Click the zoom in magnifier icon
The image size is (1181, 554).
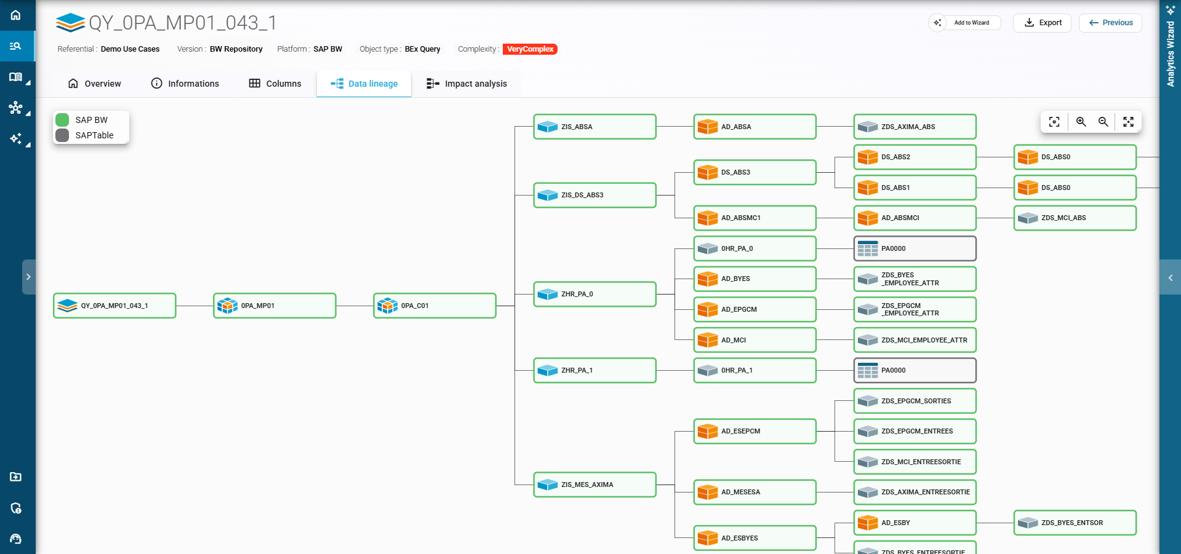point(1081,122)
